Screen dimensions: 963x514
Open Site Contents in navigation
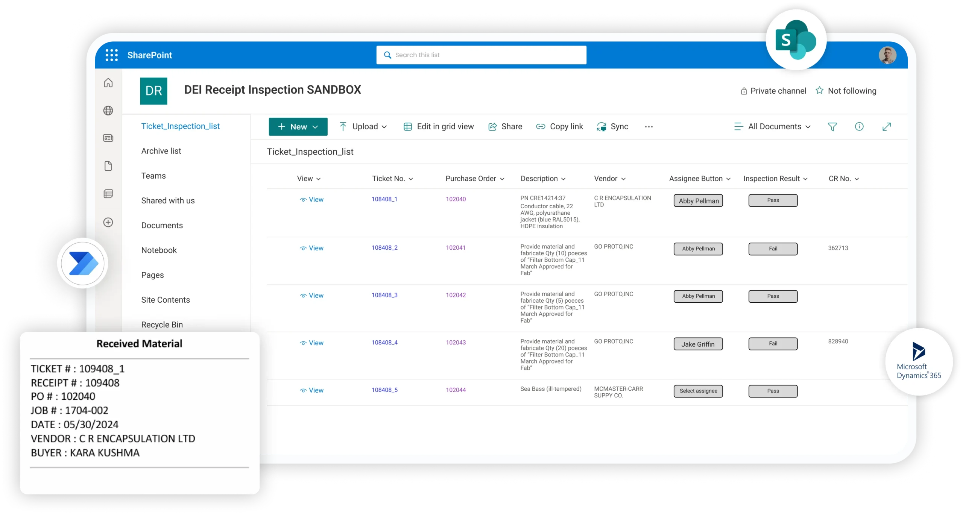pos(166,300)
